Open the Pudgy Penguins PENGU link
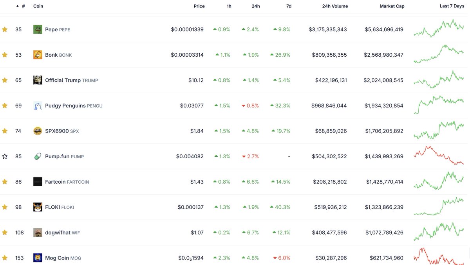 point(74,106)
